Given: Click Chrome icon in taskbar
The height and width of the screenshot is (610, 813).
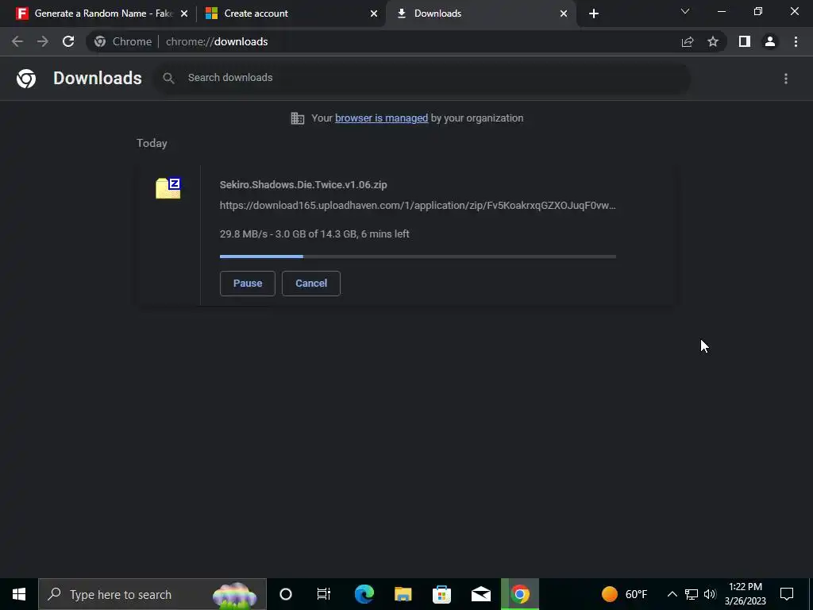Looking at the screenshot, I should tap(520, 594).
